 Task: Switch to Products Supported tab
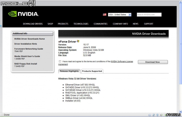pos(92,71)
